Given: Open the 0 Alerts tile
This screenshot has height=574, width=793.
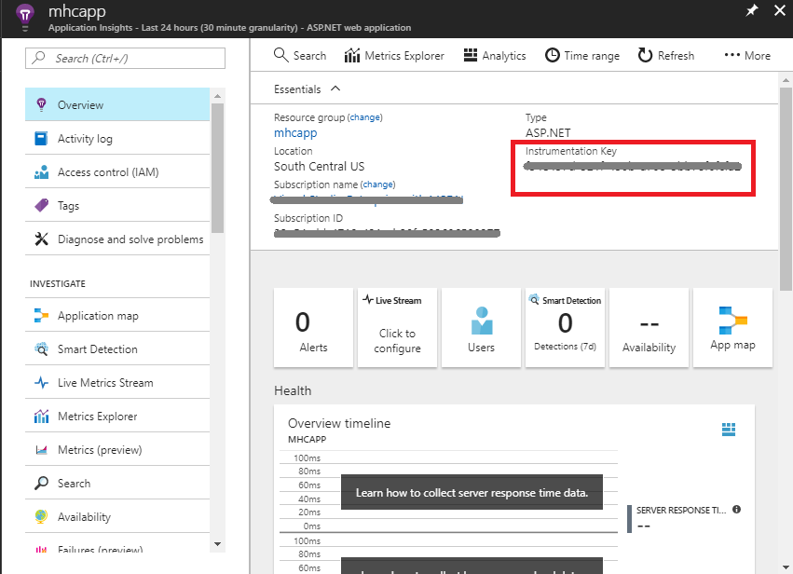Looking at the screenshot, I should 313,328.
